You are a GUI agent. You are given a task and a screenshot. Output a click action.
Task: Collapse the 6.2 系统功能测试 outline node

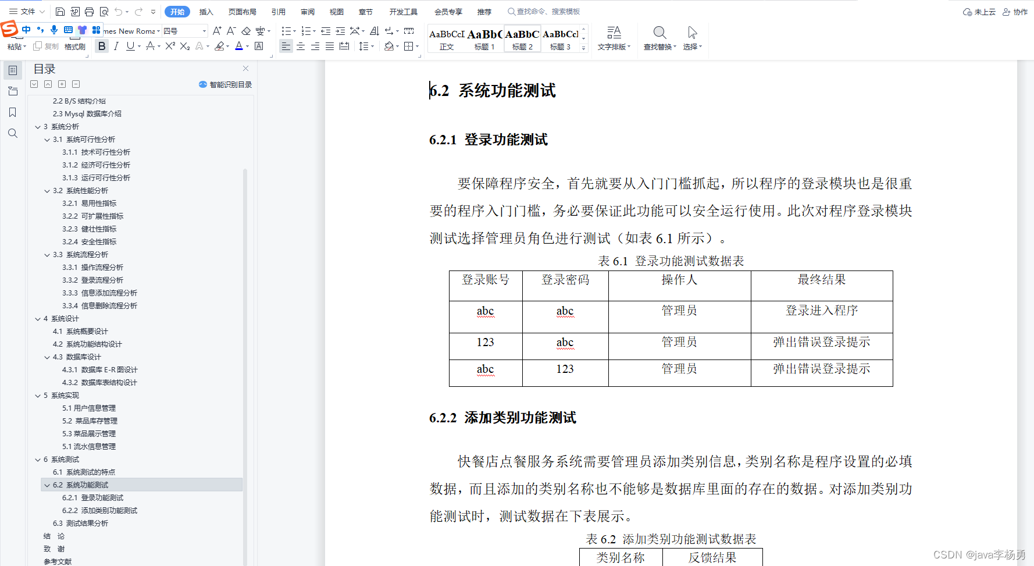tap(47, 485)
